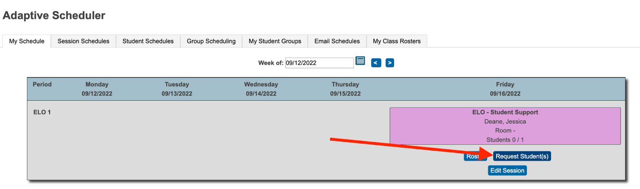Click the Monday 09/12/2022 column header
This screenshot has width=640, height=189.
[x=97, y=89]
